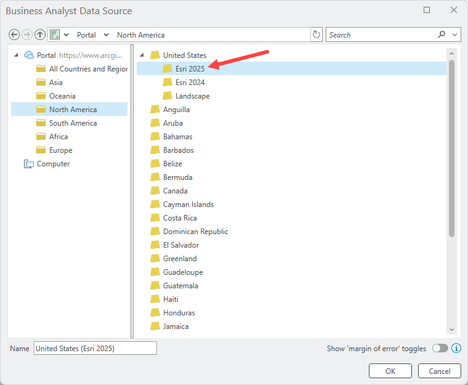Click the scroll up arrow of list
The height and width of the screenshot is (385, 468).
451,54
